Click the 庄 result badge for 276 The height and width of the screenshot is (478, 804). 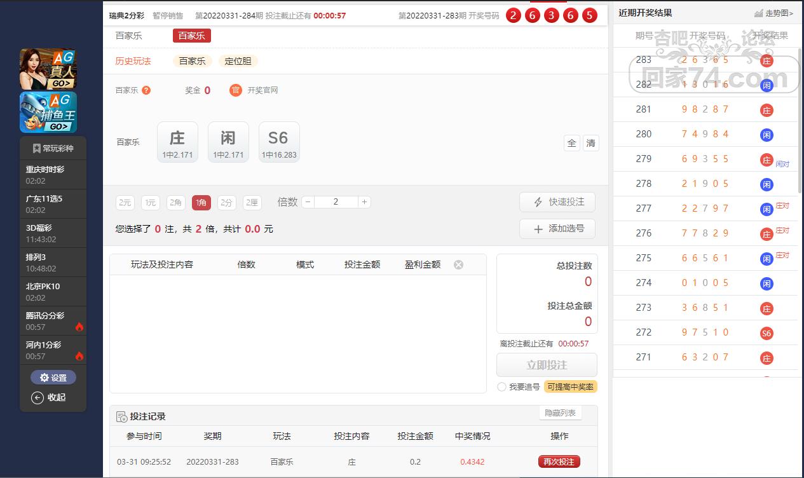(767, 234)
